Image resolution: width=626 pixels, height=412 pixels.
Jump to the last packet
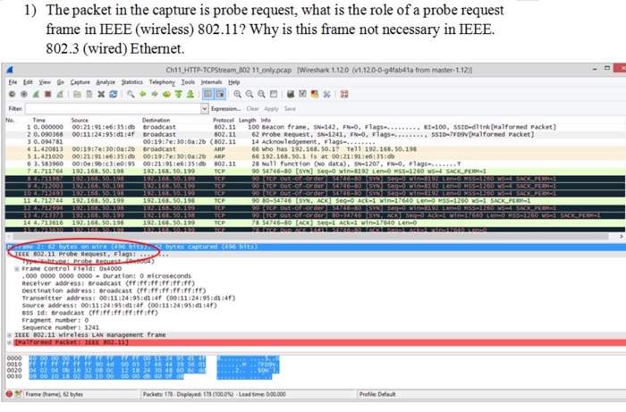click(x=190, y=94)
